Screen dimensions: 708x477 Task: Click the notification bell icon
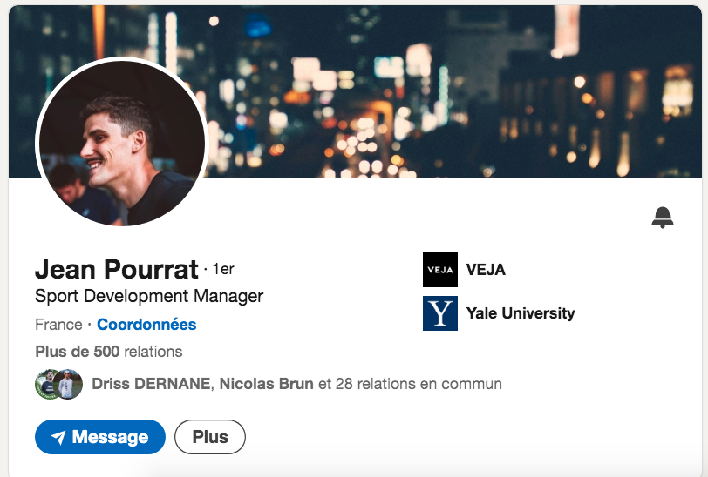coord(663,218)
